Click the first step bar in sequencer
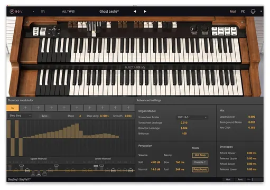Image resolution: width=270 pixels, height=190 pixels. [x=9, y=129]
